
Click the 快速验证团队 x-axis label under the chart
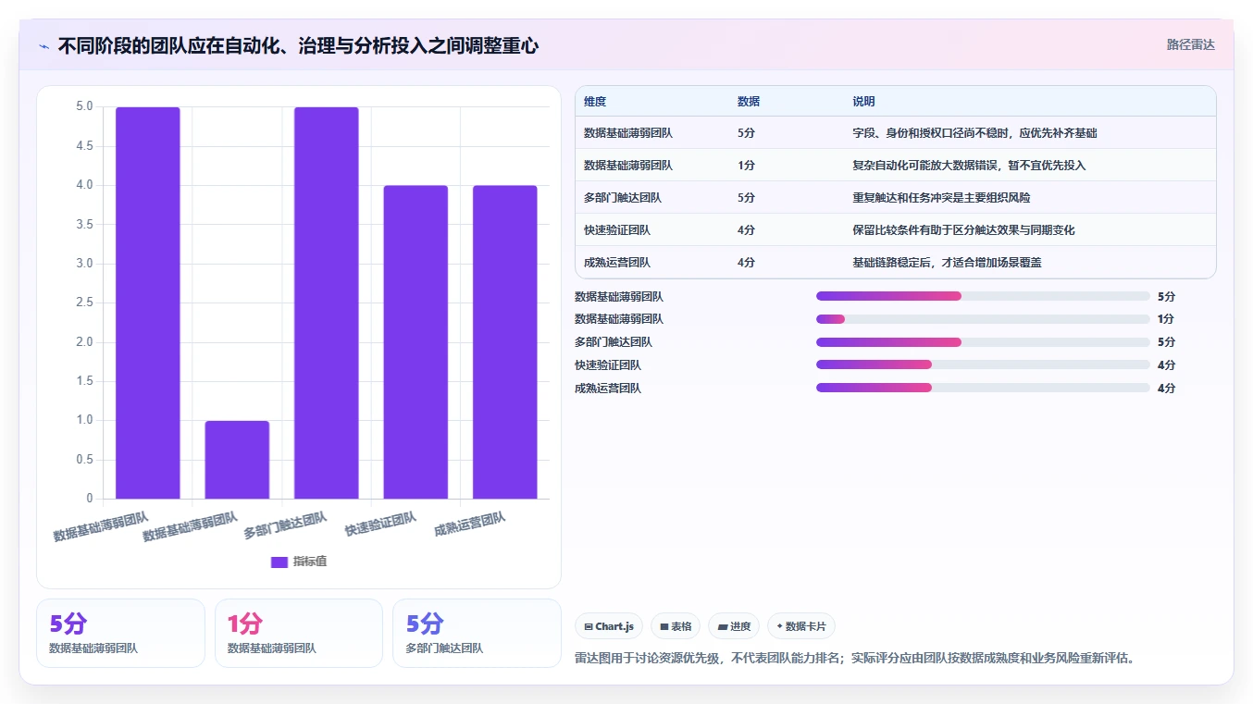(380, 525)
